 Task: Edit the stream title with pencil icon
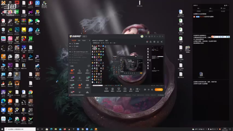pos(99,43)
